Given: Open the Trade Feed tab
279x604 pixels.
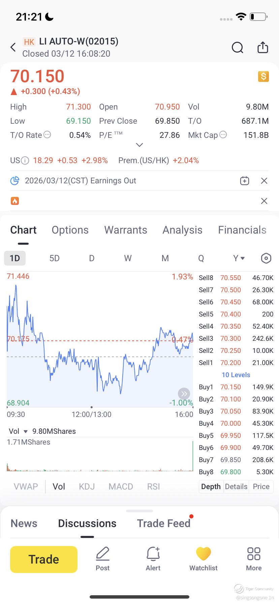Looking at the screenshot, I should coord(164,523).
